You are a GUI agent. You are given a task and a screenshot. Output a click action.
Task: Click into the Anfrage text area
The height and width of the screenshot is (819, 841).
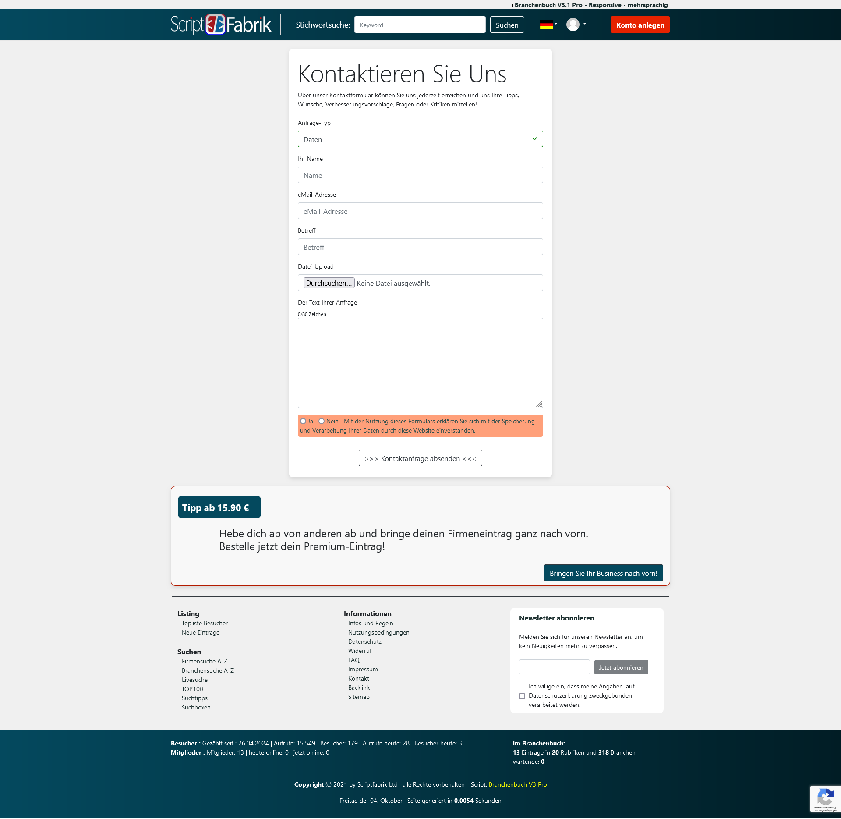(x=420, y=363)
